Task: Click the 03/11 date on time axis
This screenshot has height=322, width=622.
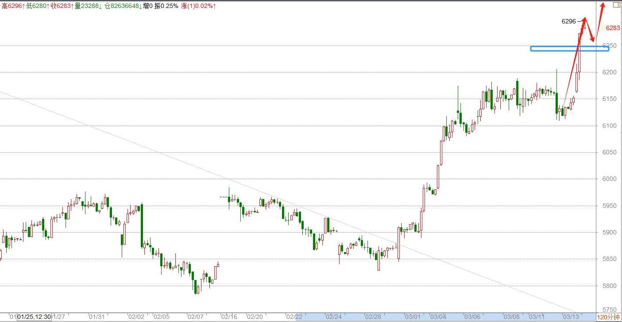Action: pyautogui.click(x=537, y=317)
